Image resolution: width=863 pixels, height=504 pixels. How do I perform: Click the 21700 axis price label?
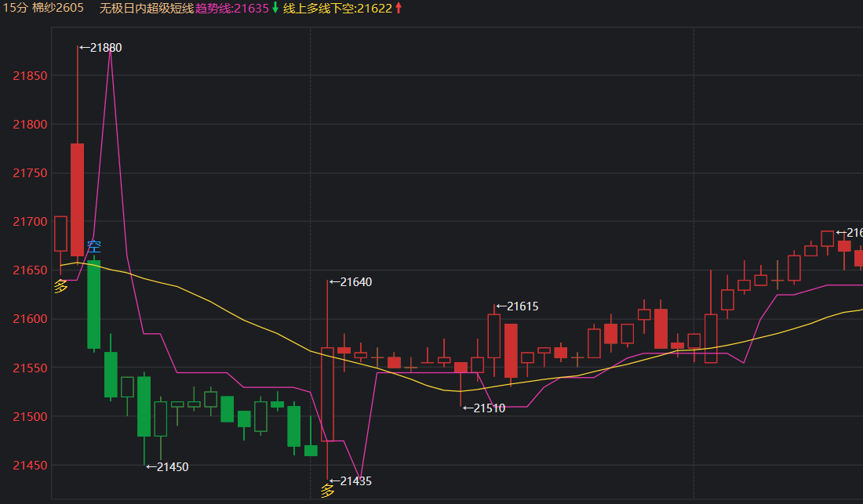tap(31, 222)
